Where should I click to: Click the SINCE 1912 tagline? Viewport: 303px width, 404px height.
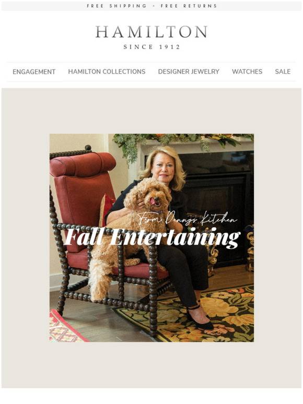pyautogui.click(x=151, y=47)
